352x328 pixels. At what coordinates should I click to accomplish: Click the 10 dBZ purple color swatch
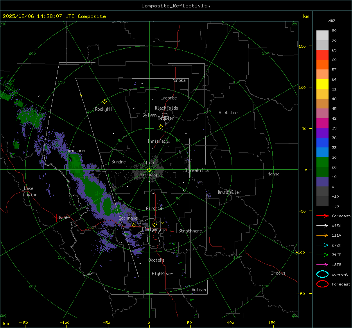coord(322,182)
